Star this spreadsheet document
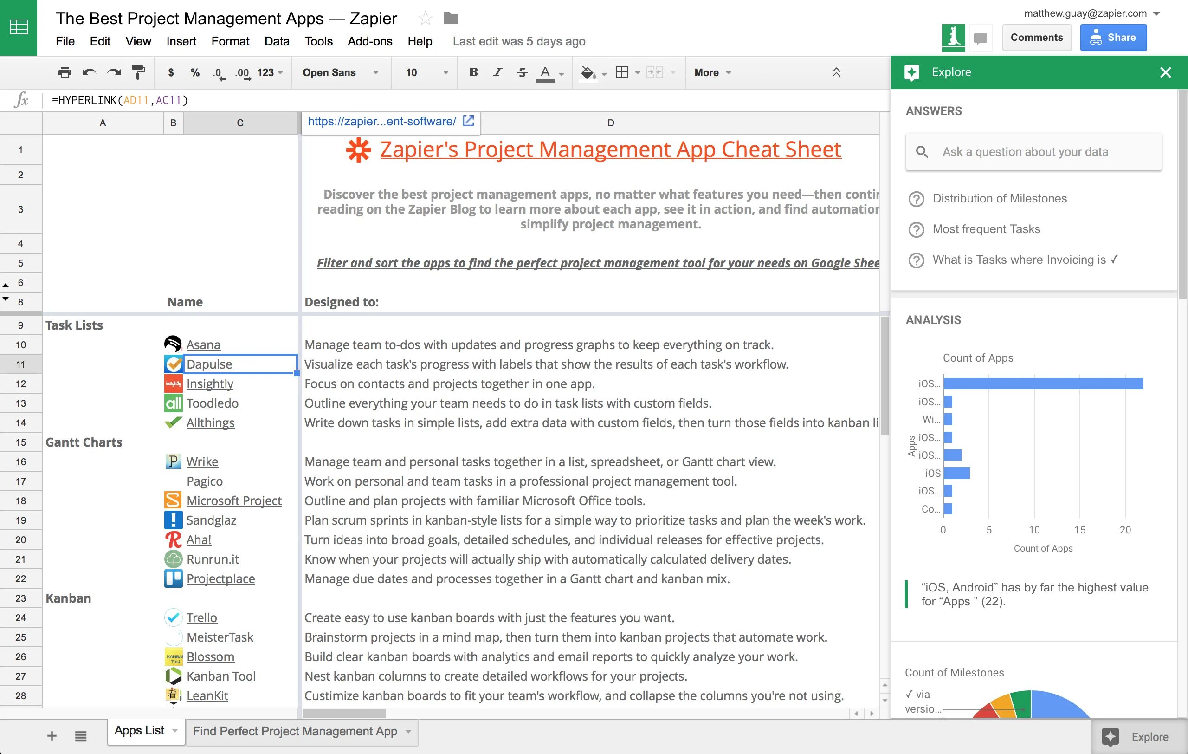Image resolution: width=1188 pixels, height=754 pixels. point(425,19)
